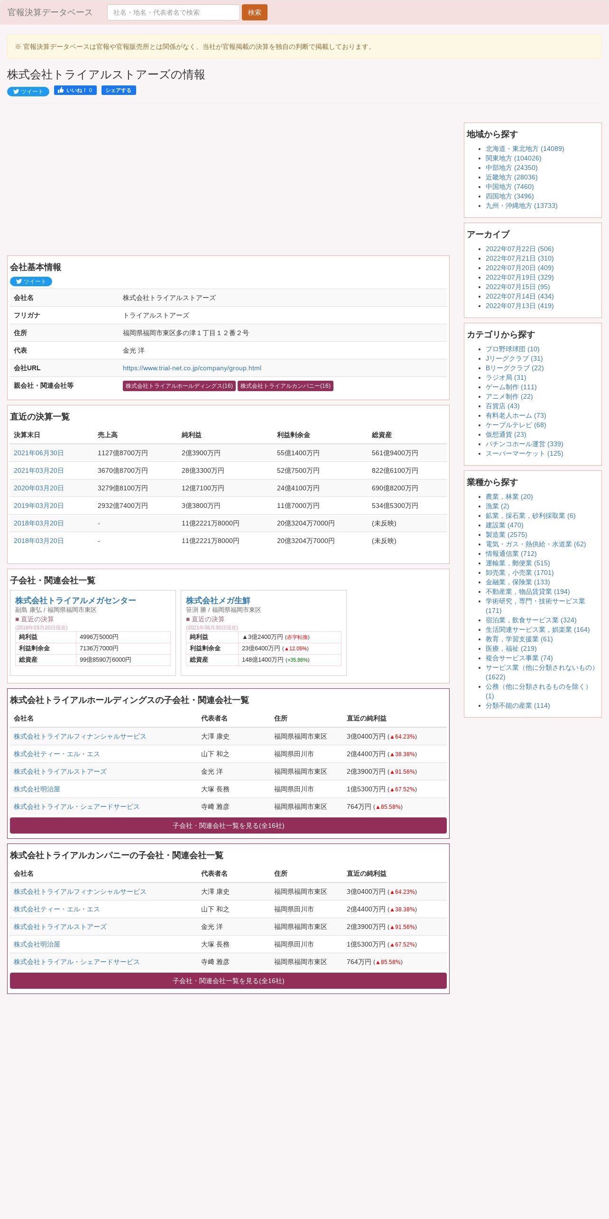
Task: Open スーパーマーケット (125) category
Action: point(524,453)
